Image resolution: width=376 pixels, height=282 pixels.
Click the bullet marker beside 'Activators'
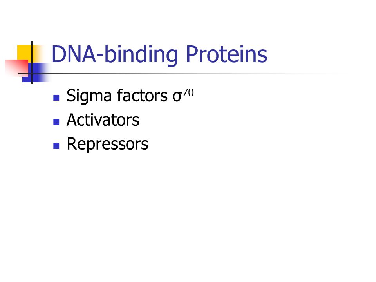[x=56, y=122]
